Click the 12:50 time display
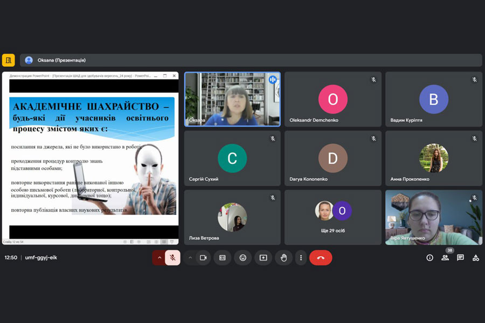Screen dimensions: 485x323 11,257
